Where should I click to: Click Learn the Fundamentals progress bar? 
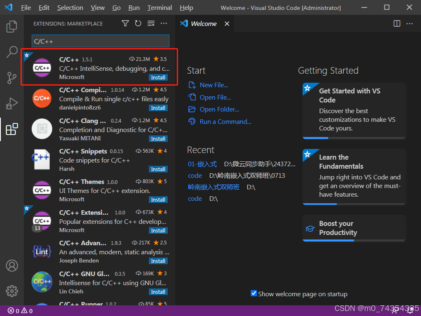pyautogui.click(x=354, y=204)
